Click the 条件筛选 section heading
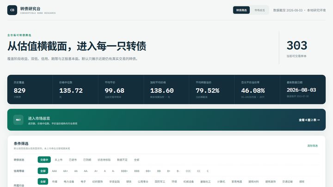333x187 pixels. coord(21,144)
